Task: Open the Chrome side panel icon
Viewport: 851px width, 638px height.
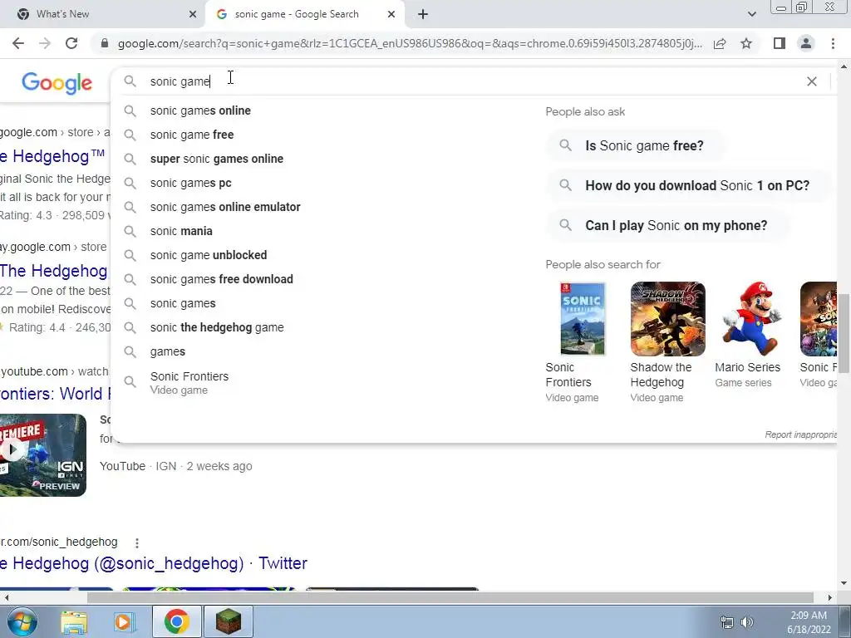Action: point(780,43)
